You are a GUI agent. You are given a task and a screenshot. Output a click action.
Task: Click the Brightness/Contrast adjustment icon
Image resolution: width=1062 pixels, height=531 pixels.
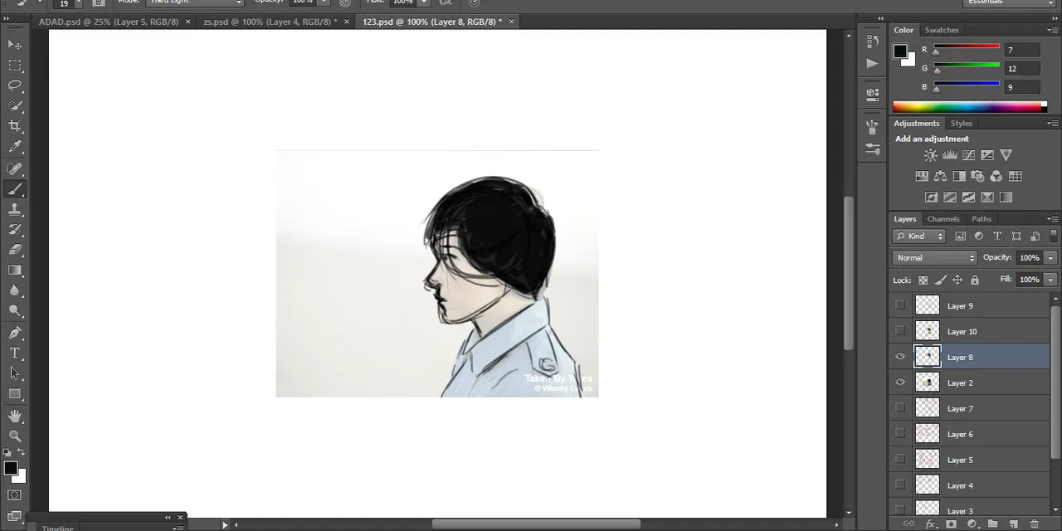tap(930, 155)
